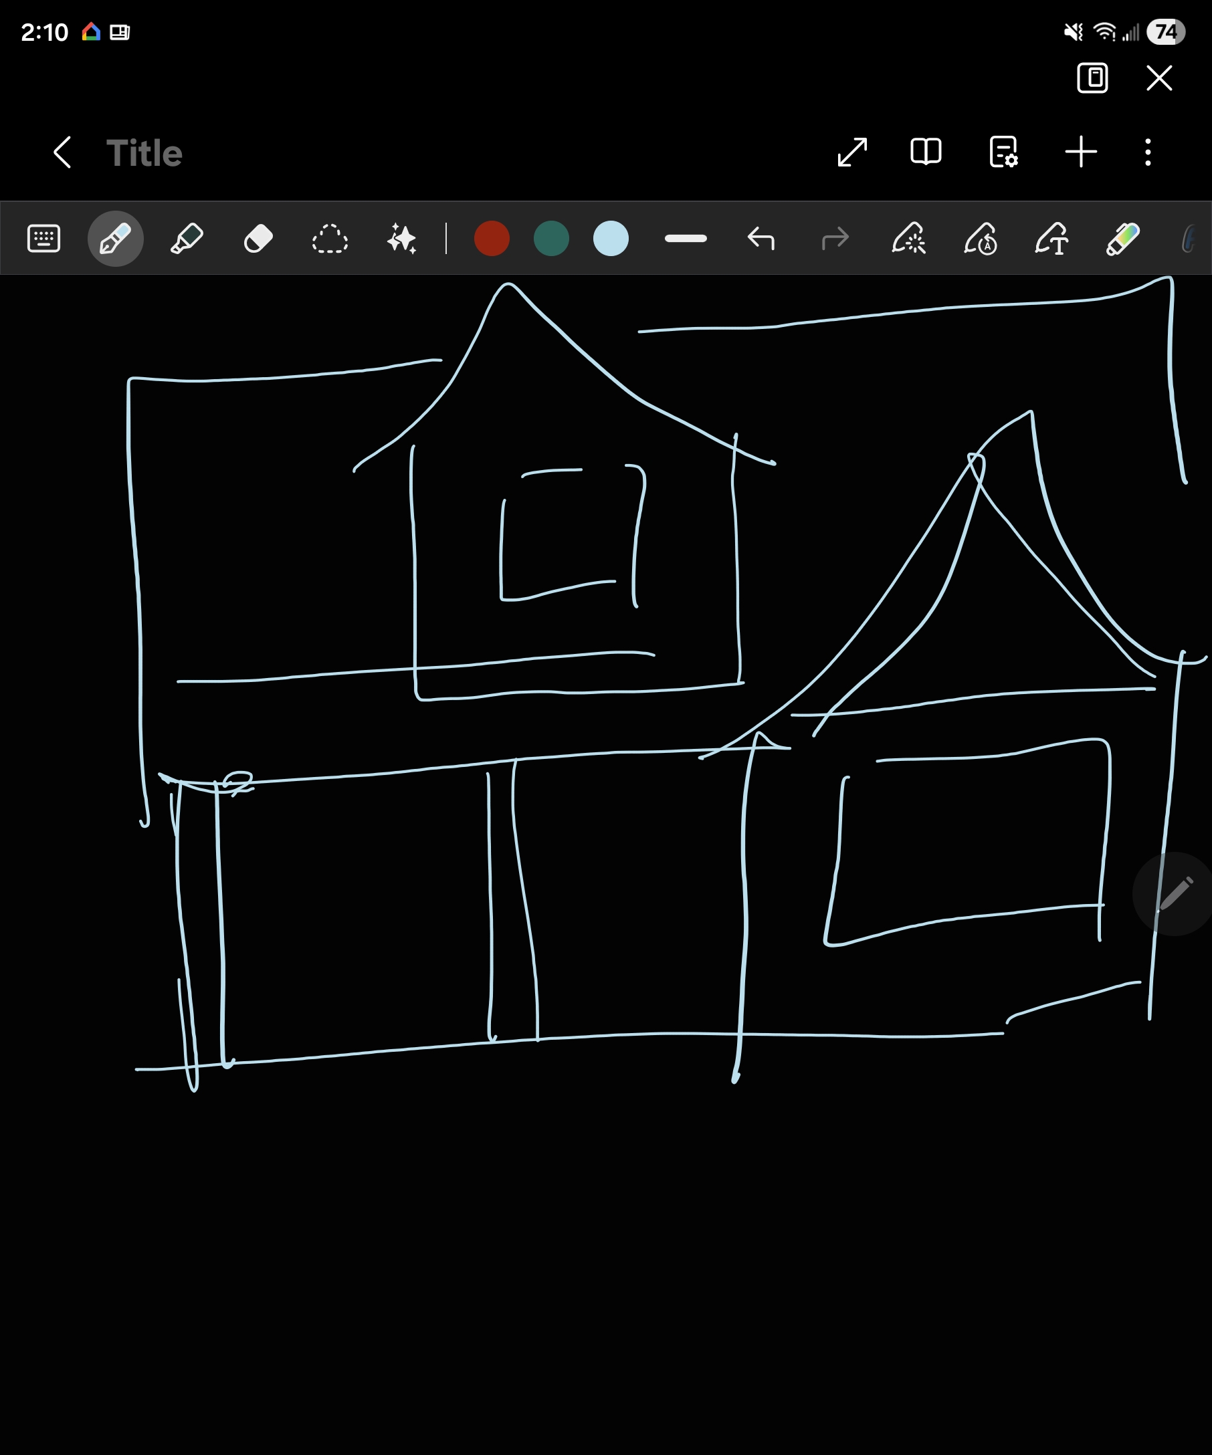Select the Pen tool

[115, 239]
